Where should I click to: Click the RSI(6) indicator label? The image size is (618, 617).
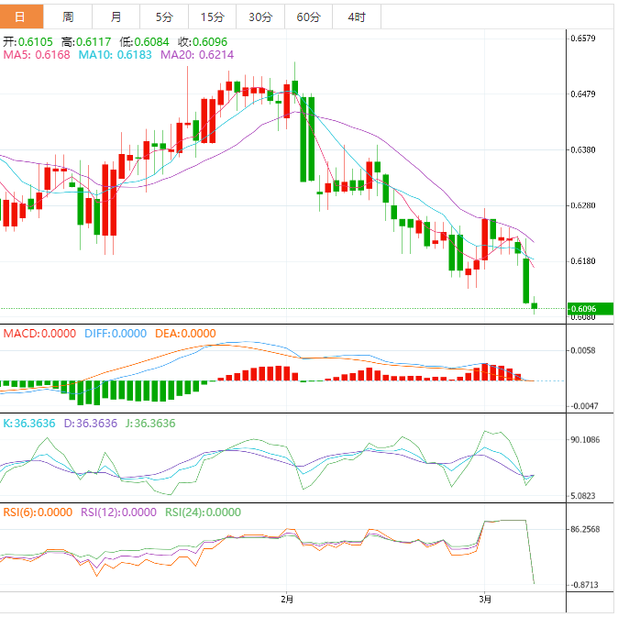(37, 512)
